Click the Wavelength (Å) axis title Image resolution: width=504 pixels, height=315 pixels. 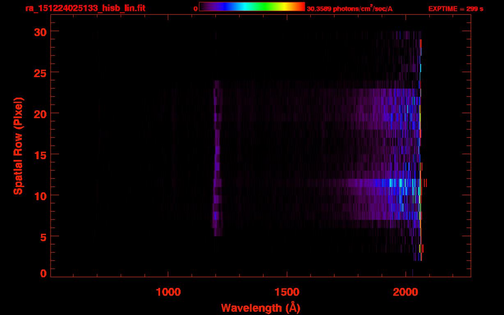tap(261, 308)
